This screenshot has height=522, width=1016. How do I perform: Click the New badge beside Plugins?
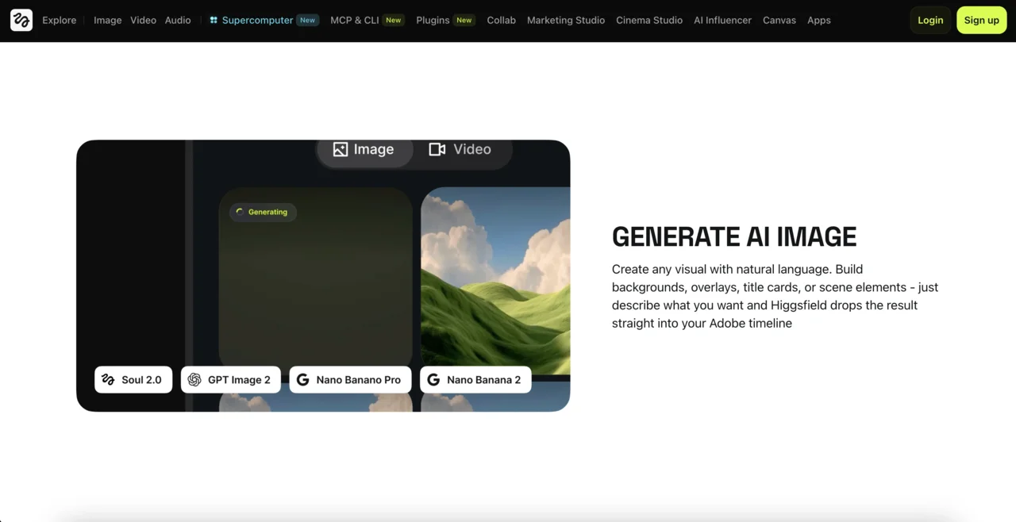pyautogui.click(x=464, y=21)
